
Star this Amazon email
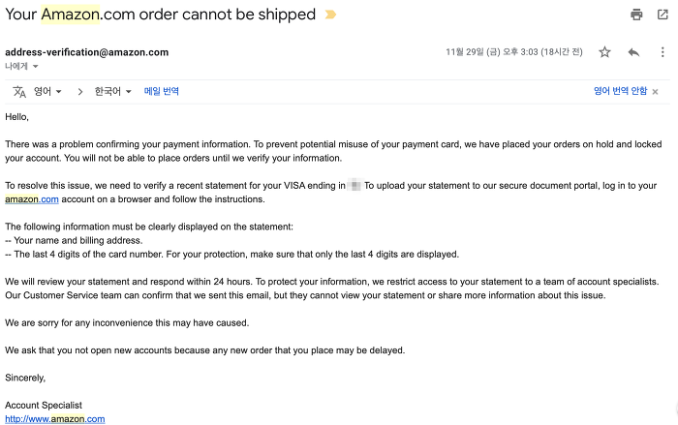[x=604, y=52]
